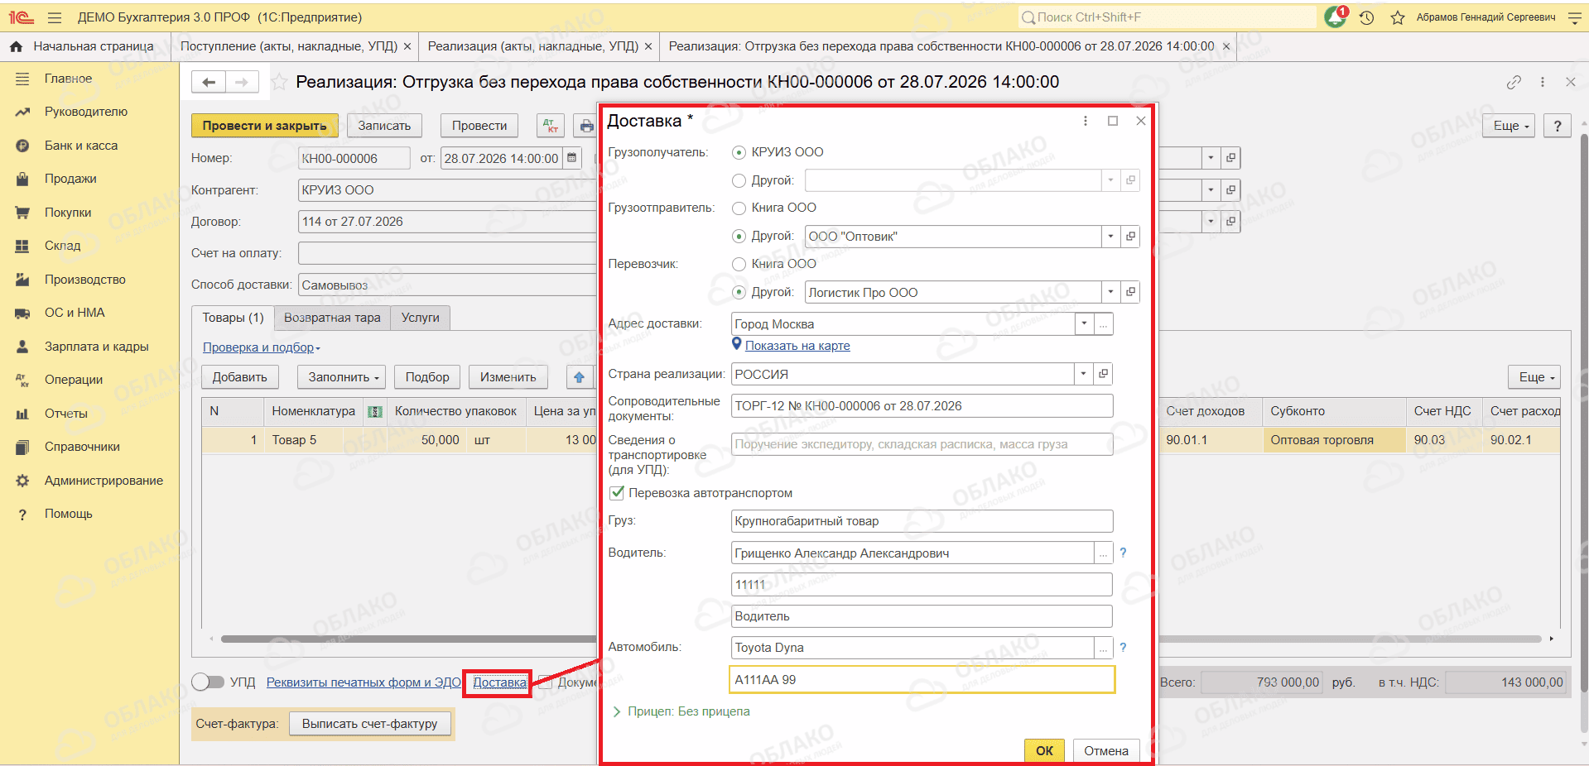Click the Показать на карте link
This screenshot has width=1589, height=766.
point(797,346)
